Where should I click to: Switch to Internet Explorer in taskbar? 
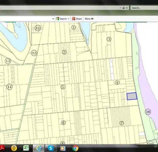pos(38,148)
